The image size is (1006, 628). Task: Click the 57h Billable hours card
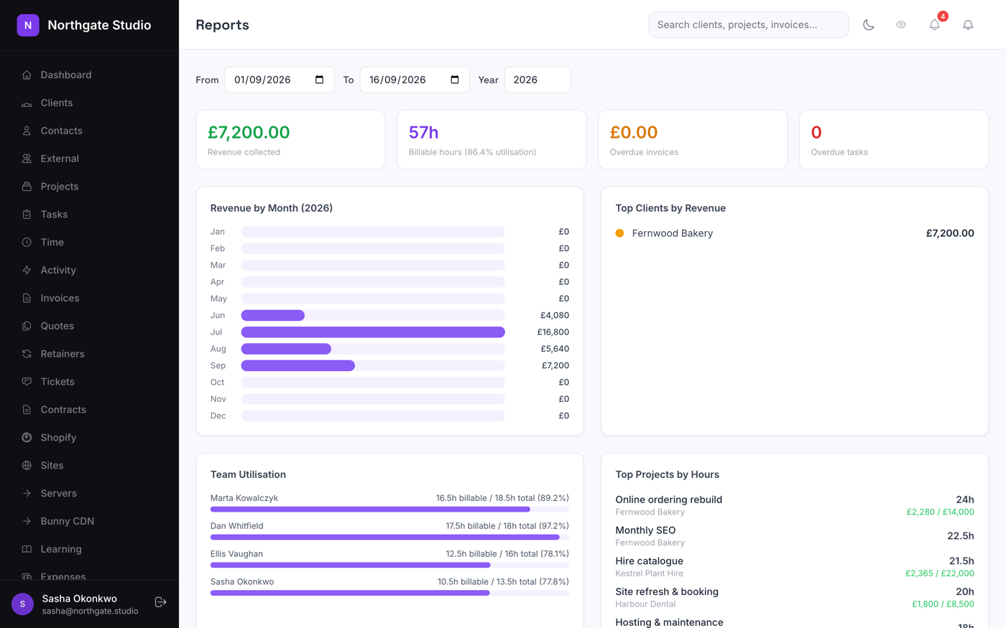[x=492, y=140]
